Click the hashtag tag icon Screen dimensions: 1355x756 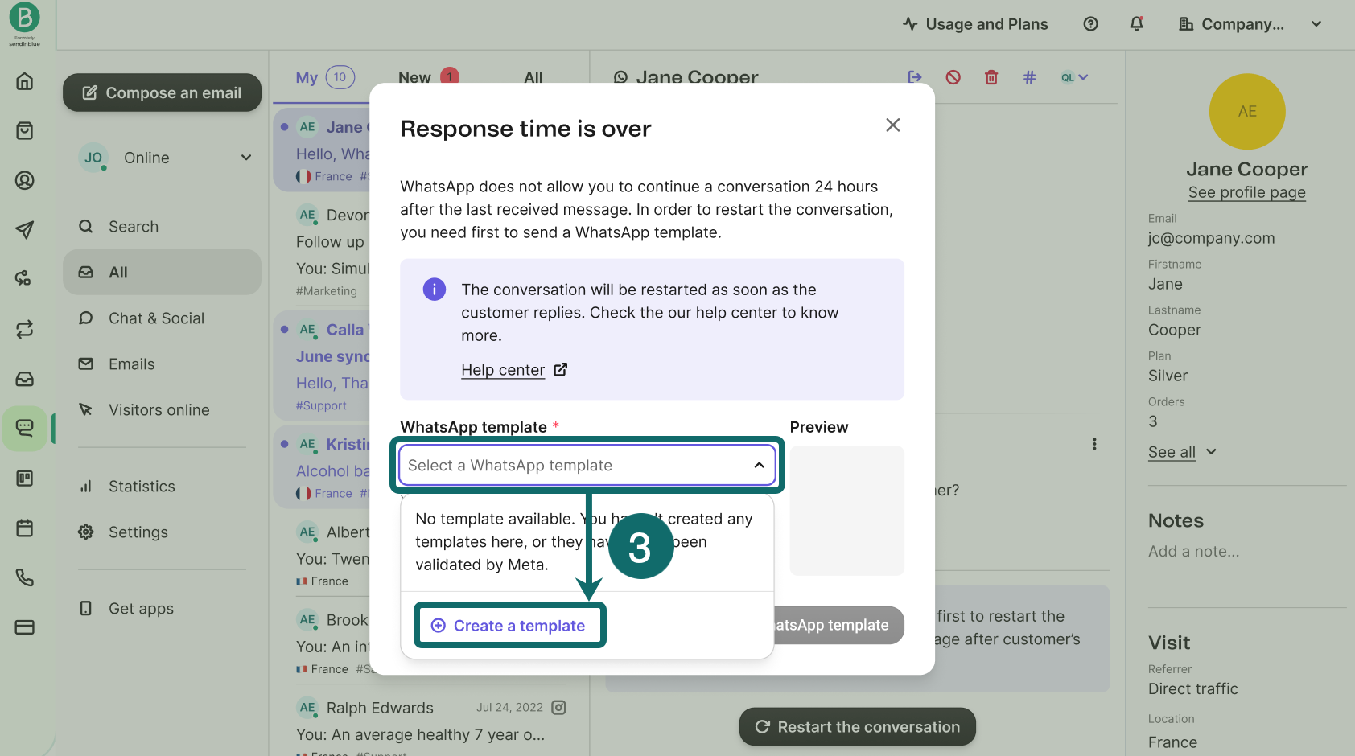point(1029,77)
